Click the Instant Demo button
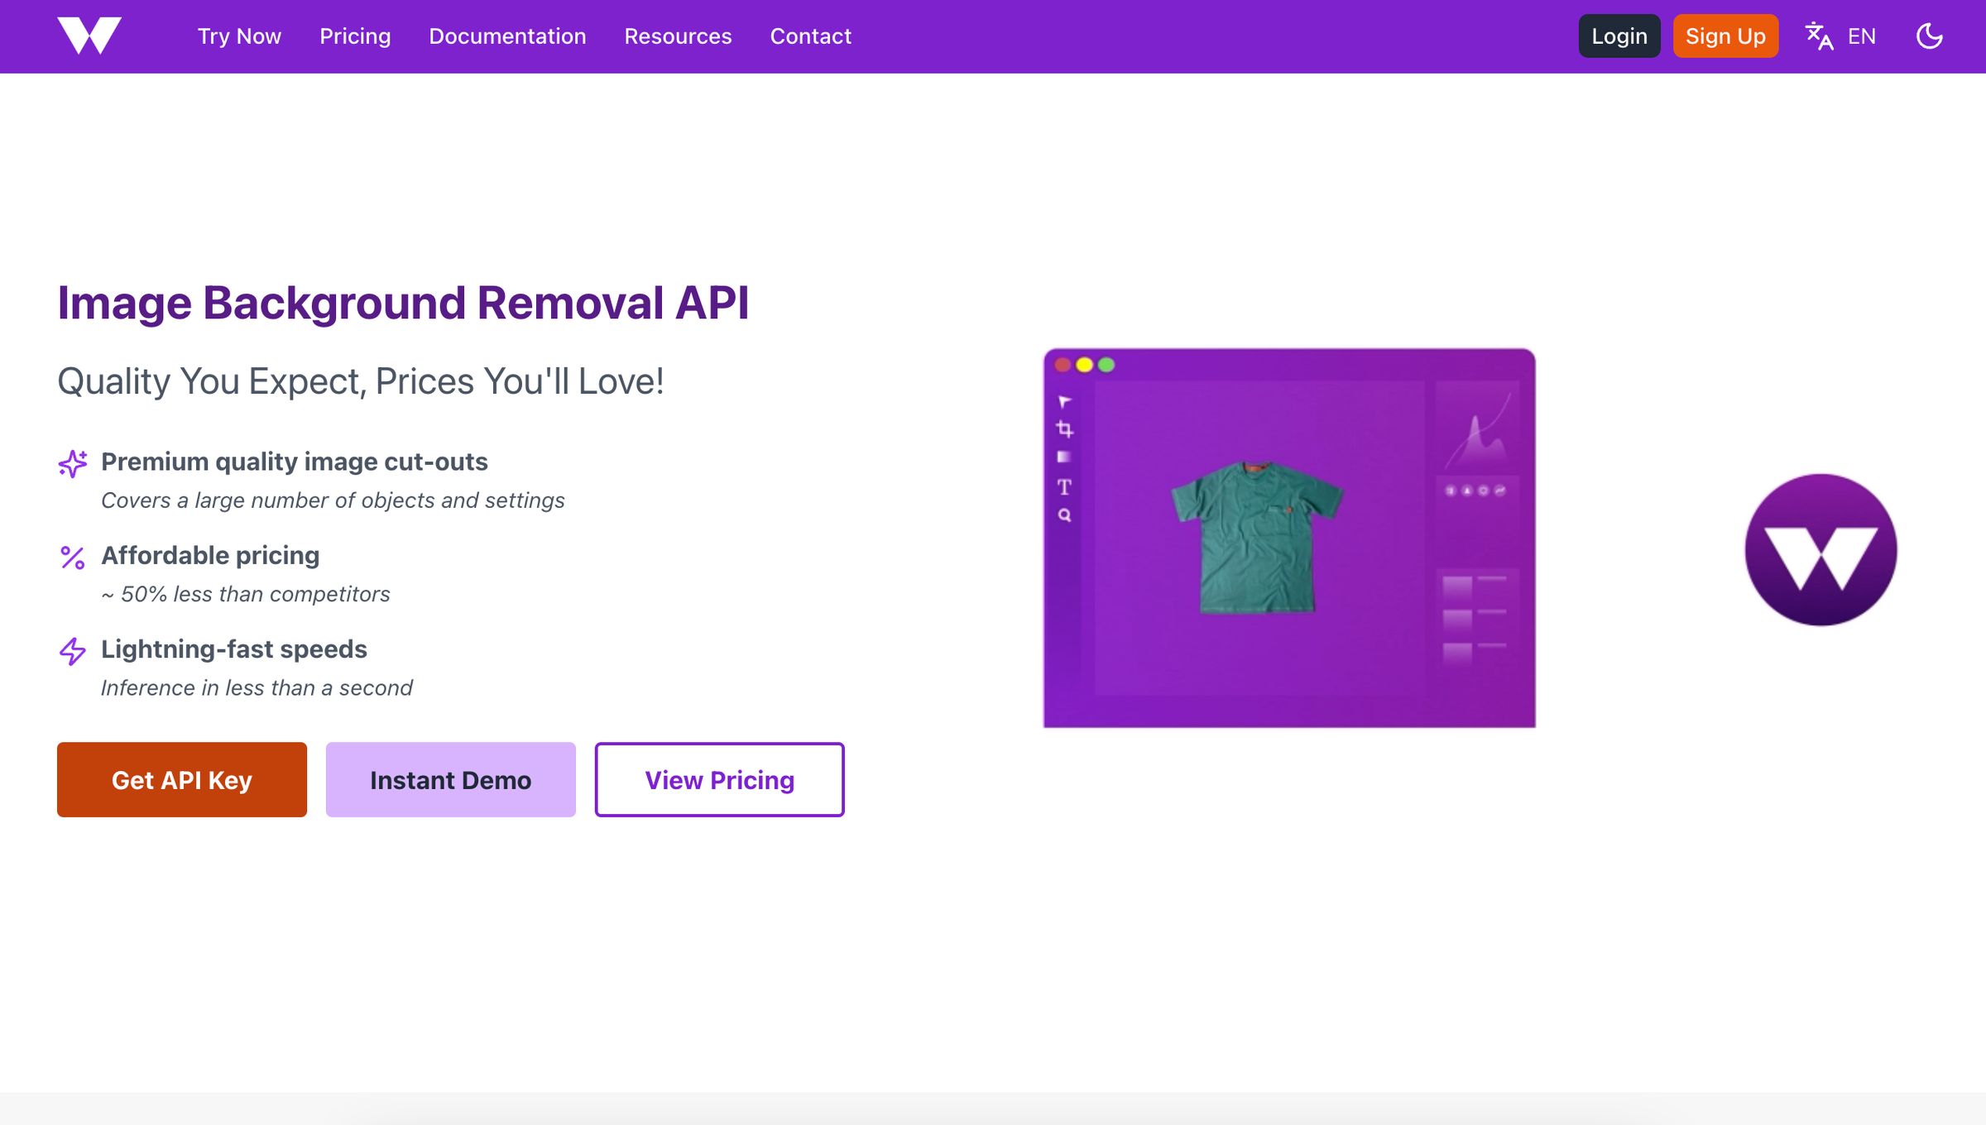Viewport: 1986px width, 1125px height. (450, 778)
